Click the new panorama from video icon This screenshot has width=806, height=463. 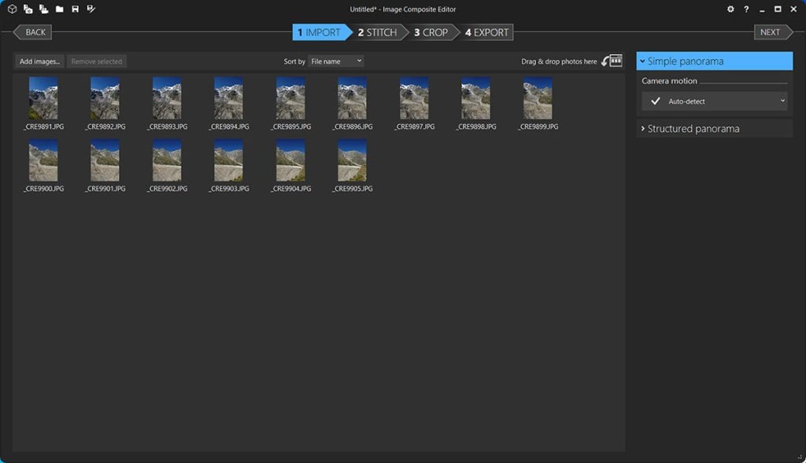click(x=44, y=9)
